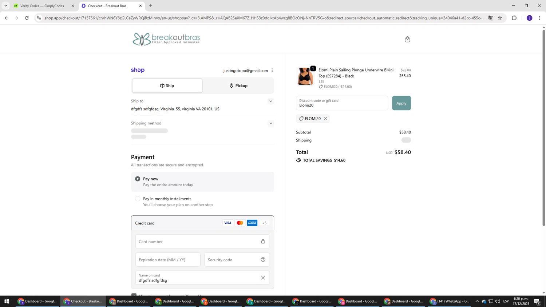This screenshot has height=307, width=546.
Task: Click the Discount code or gift card field
Action: coord(342,103)
